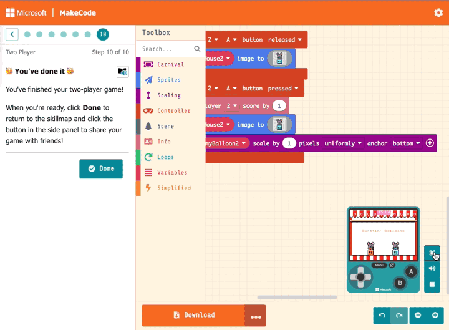449x330 pixels.
Task: Redo the last change
Action: (399, 316)
